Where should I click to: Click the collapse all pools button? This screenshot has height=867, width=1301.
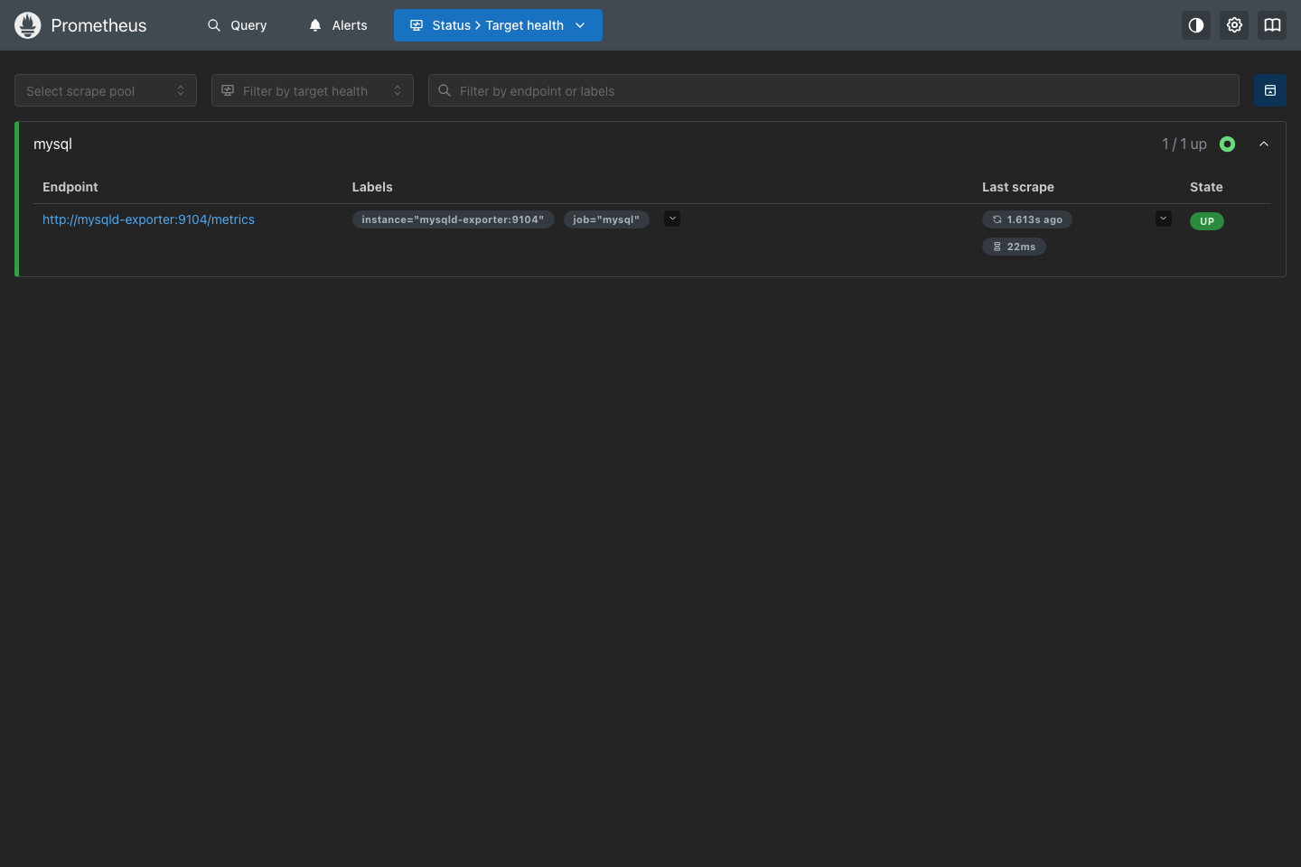coord(1270,90)
